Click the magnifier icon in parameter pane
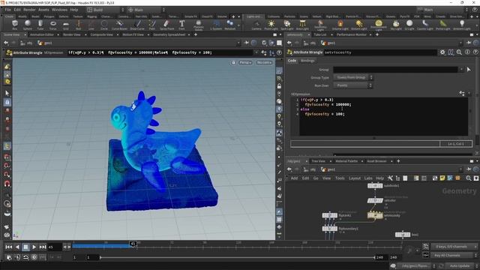Viewport: 480px width, 270px height. (459, 52)
